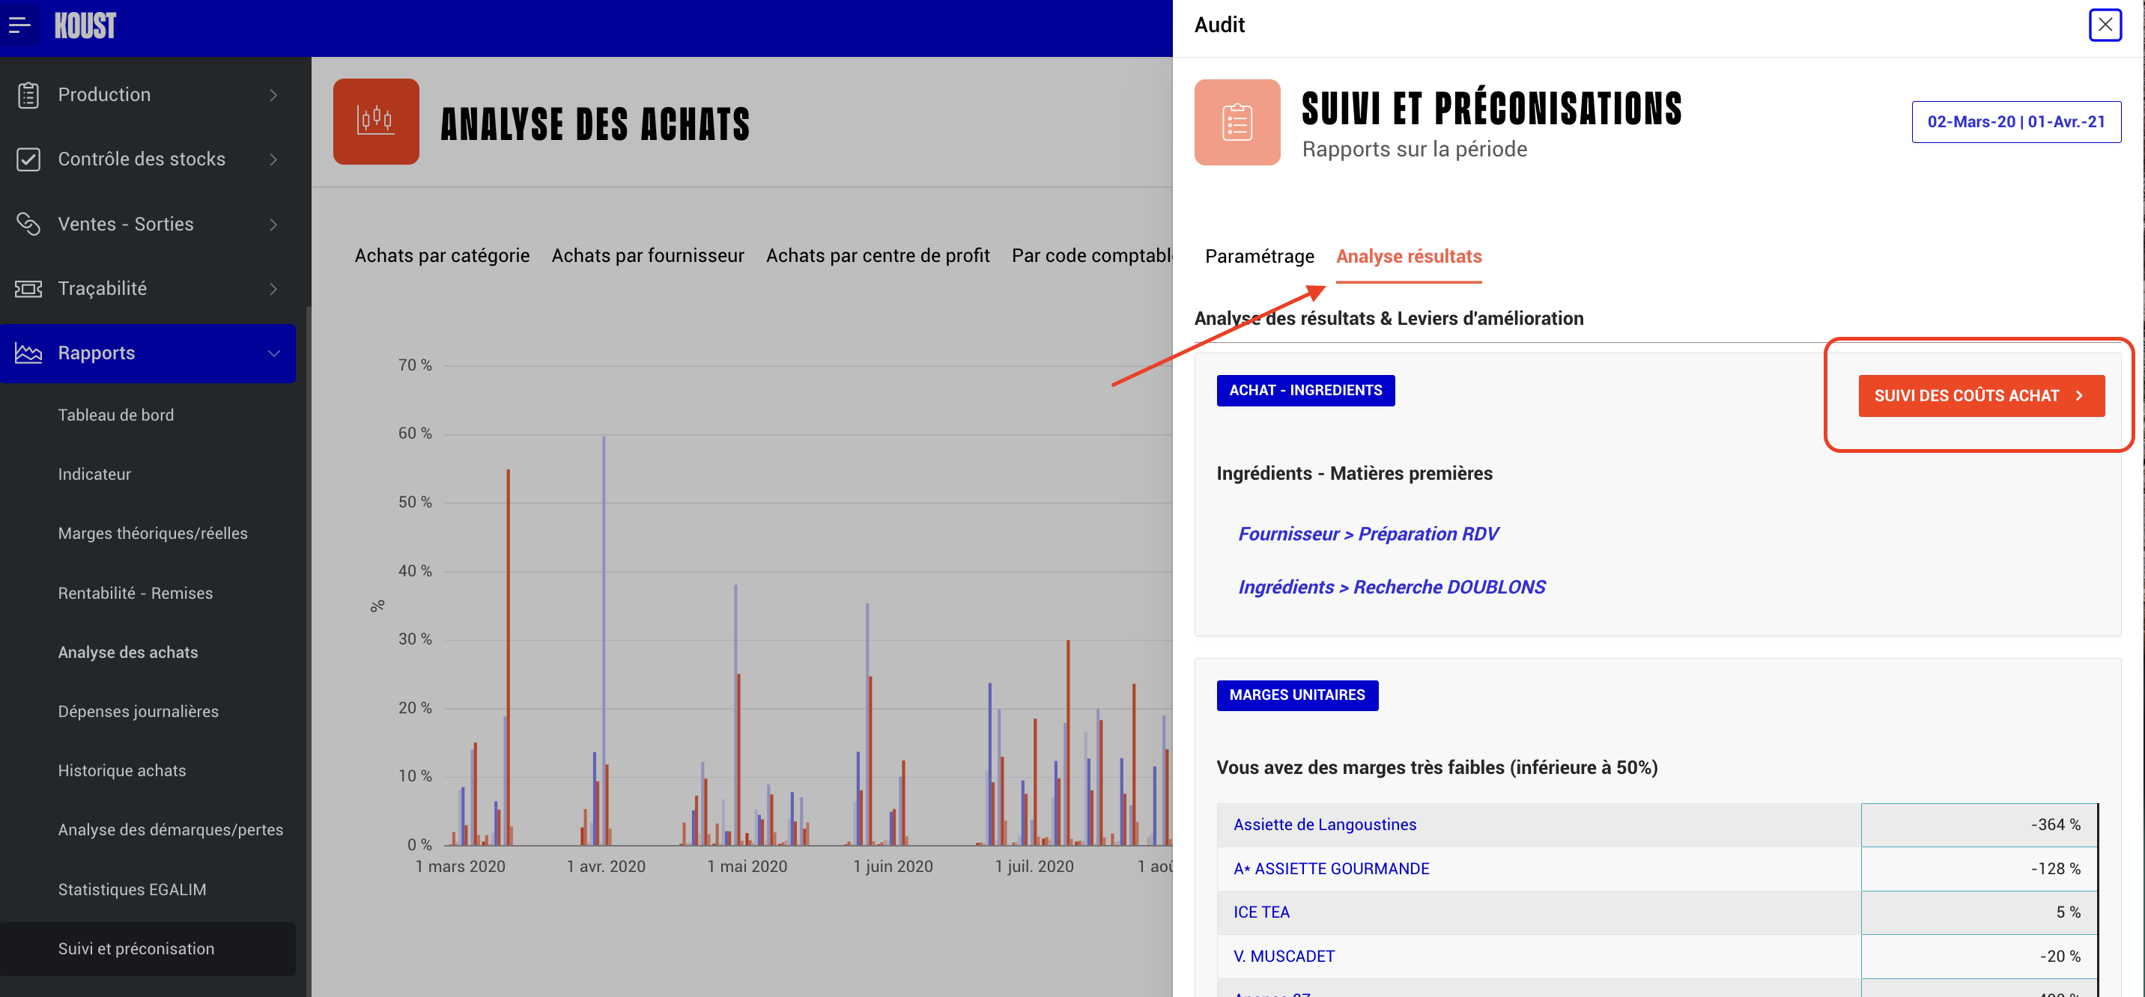
Task: Open the Indicateur menu entry
Action: (94, 474)
